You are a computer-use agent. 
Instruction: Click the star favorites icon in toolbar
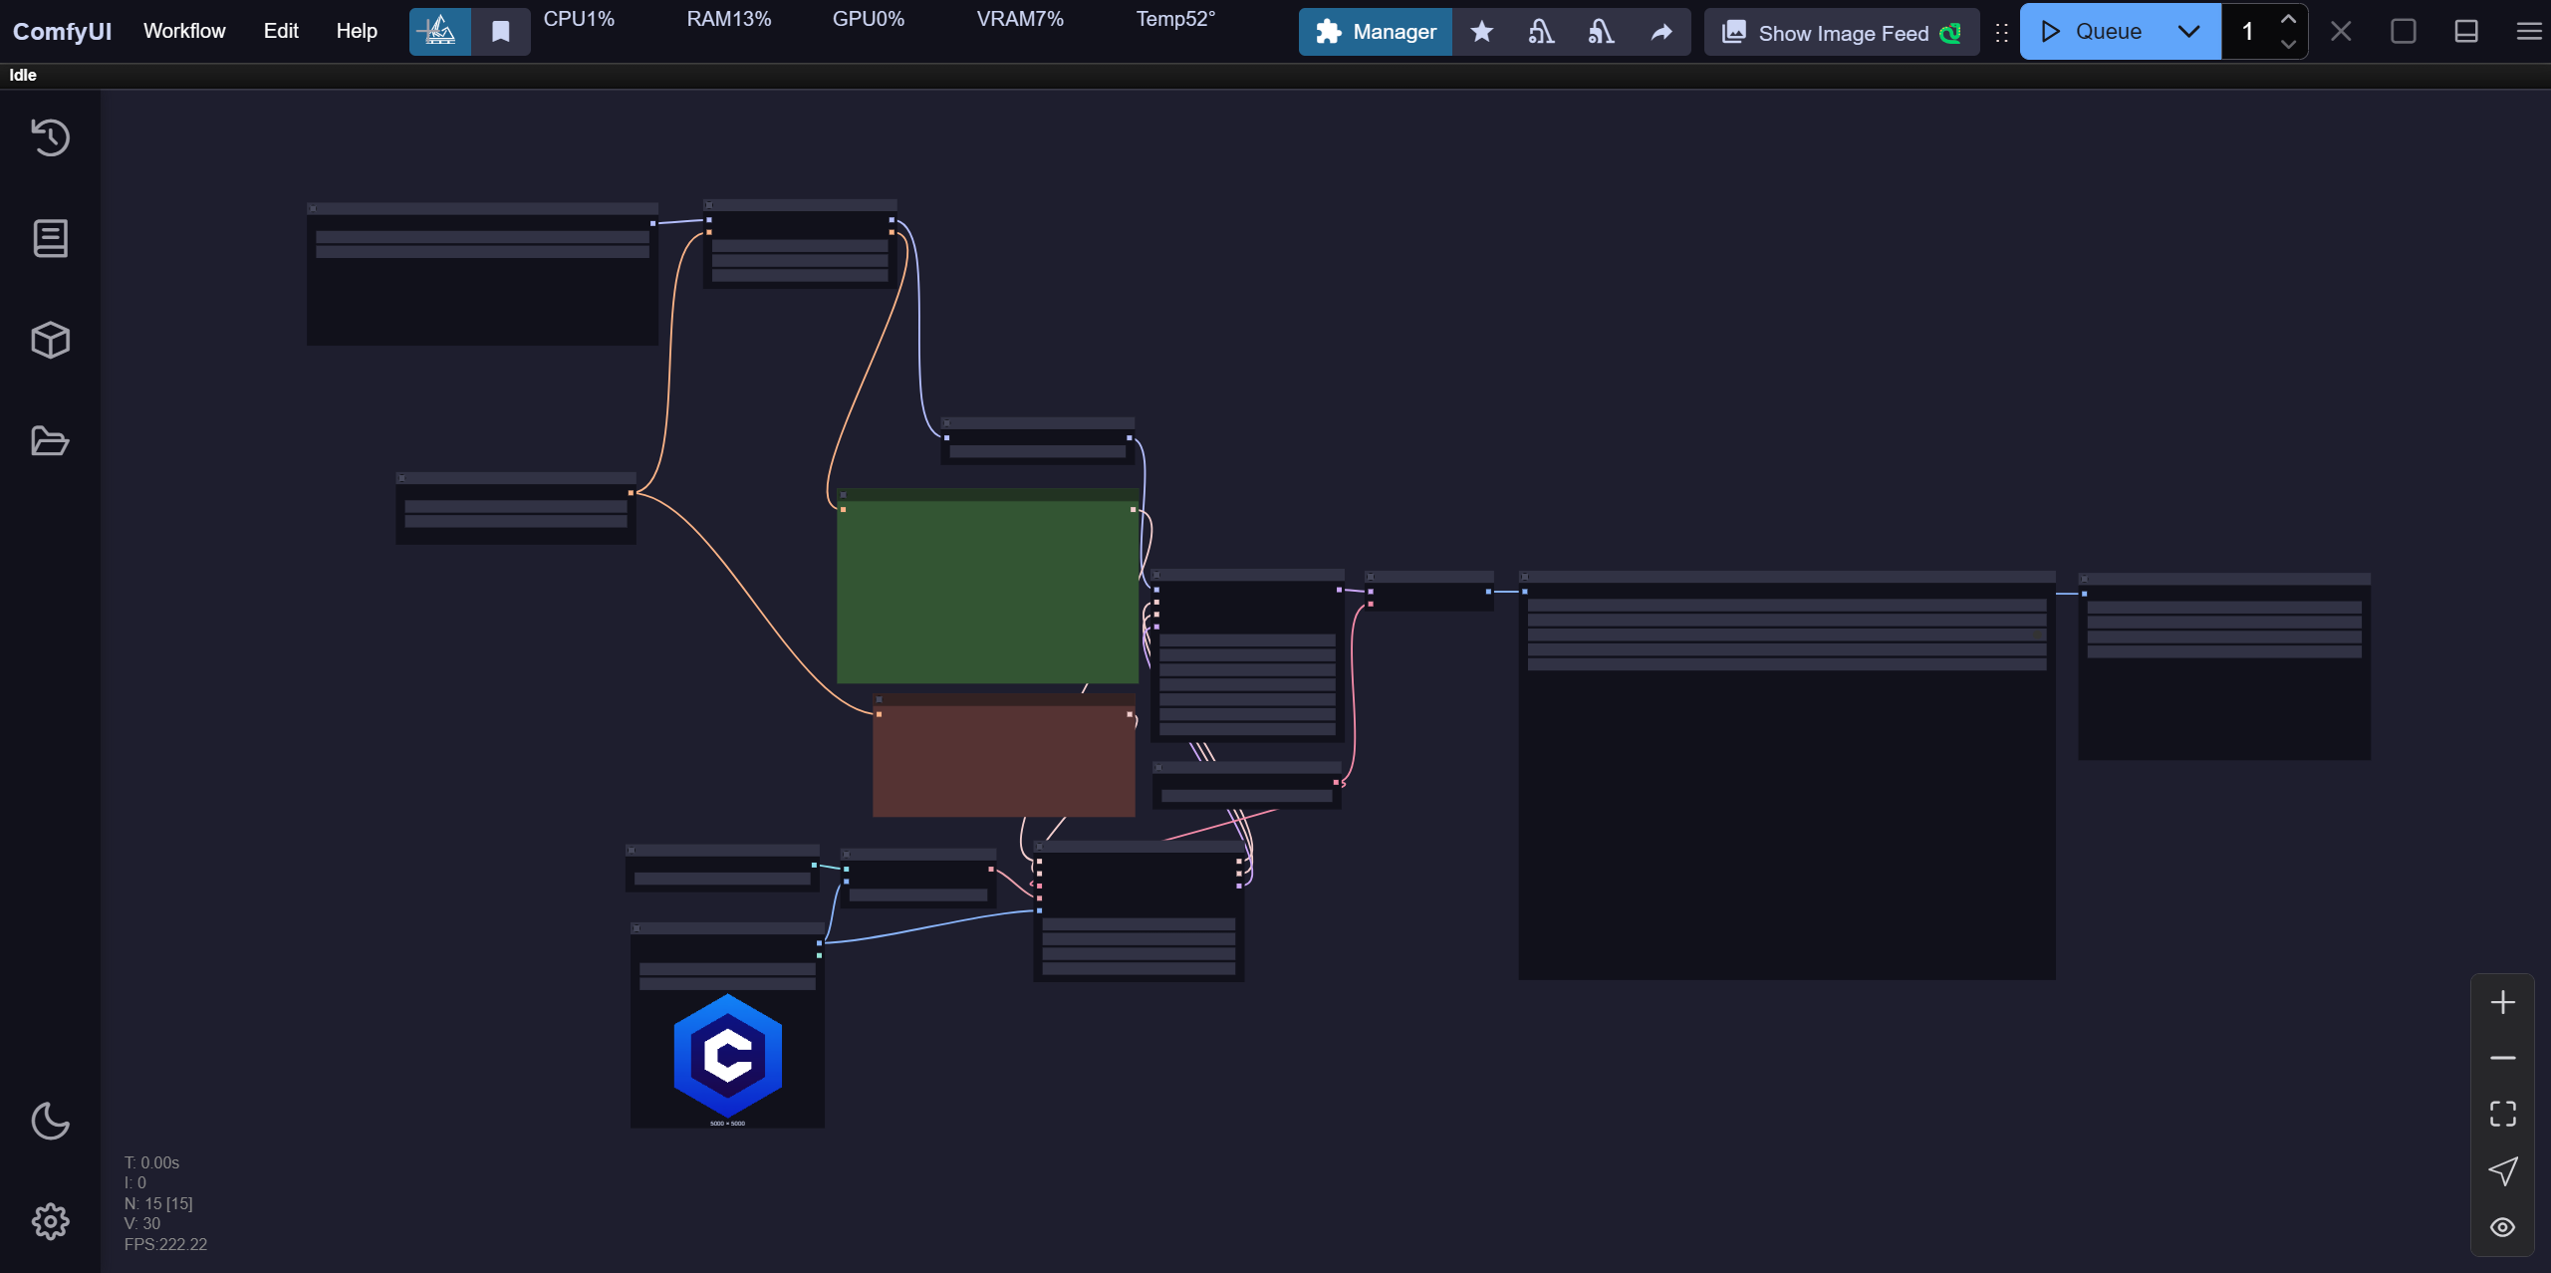click(x=1481, y=32)
